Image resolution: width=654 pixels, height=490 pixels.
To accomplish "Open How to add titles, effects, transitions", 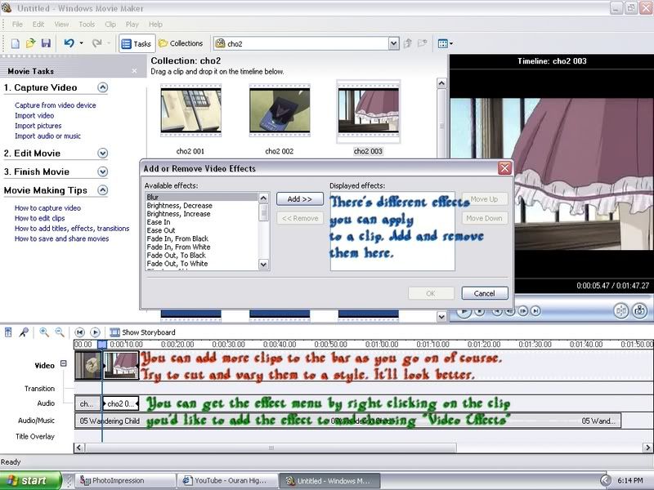I will click(72, 229).
